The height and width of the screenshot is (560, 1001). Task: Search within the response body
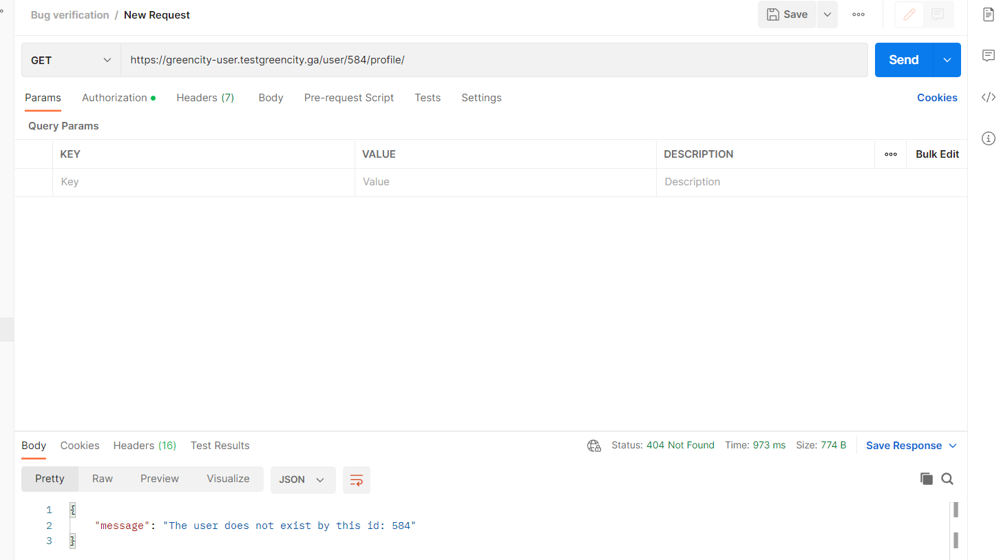tap(947, 478)
